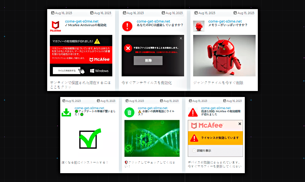Image resolution: width=305 pixels, height=182 pixels.
Task: Click the large green checkmark checkbox image
Action: pos(90,138)
